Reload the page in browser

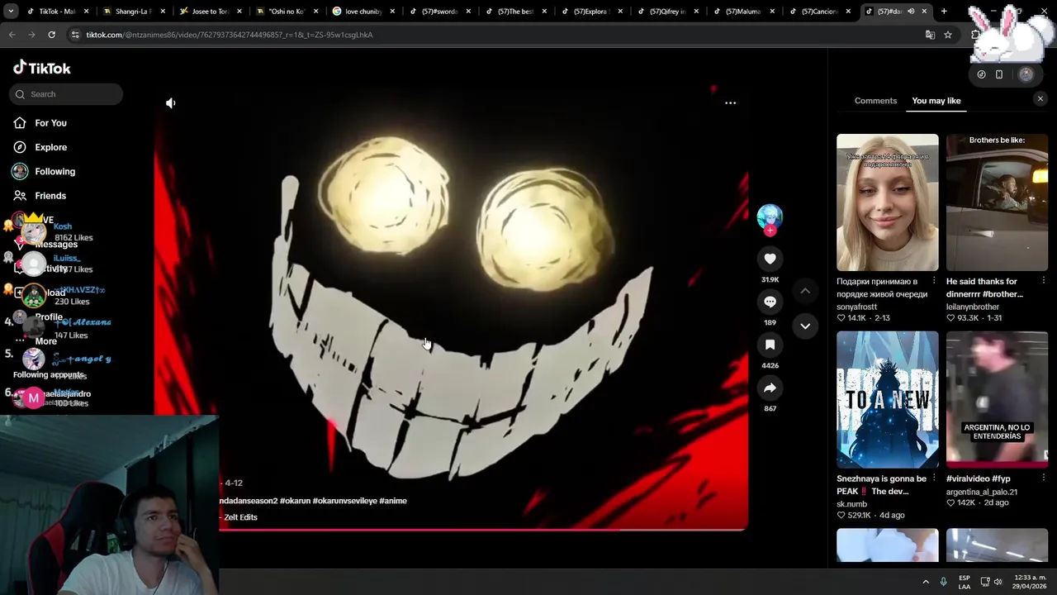(x=51, y=35)
